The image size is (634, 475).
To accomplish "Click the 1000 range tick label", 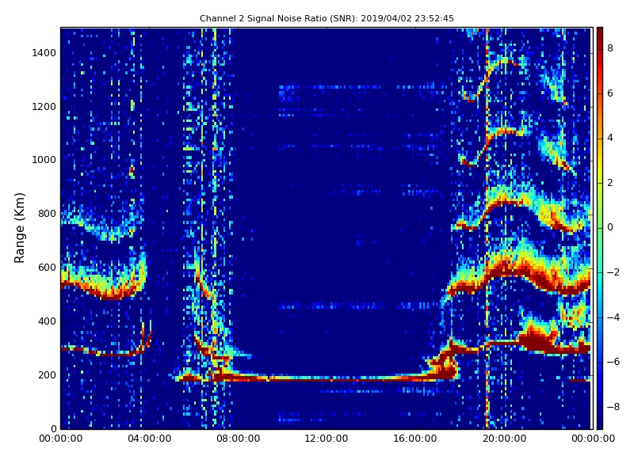I will pyautogui.click(x=44, y=160).
